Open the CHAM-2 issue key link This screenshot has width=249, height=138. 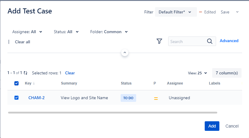[x=37, y=98]
